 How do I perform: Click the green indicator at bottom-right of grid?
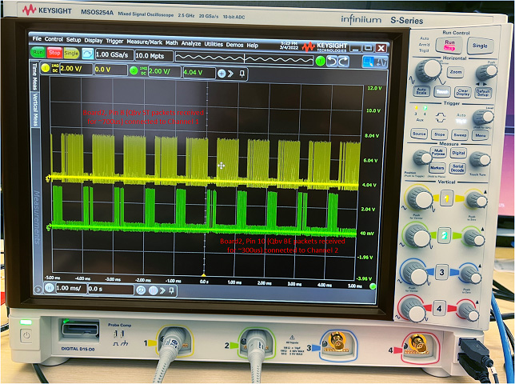pos(373,286)
